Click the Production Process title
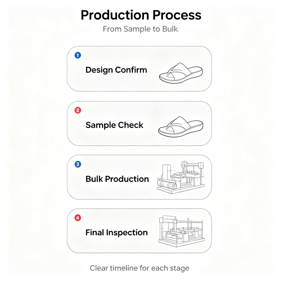 141,15
